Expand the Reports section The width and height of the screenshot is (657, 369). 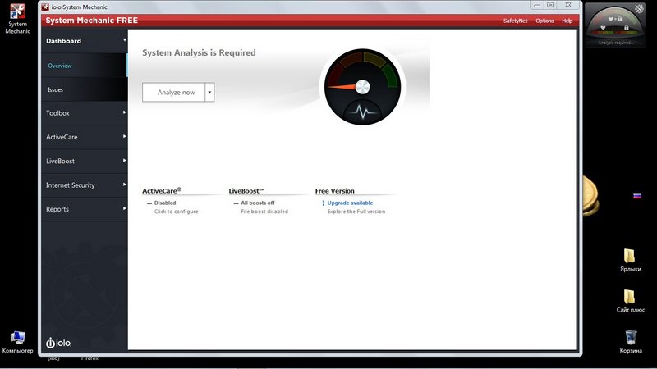point(85,209)
